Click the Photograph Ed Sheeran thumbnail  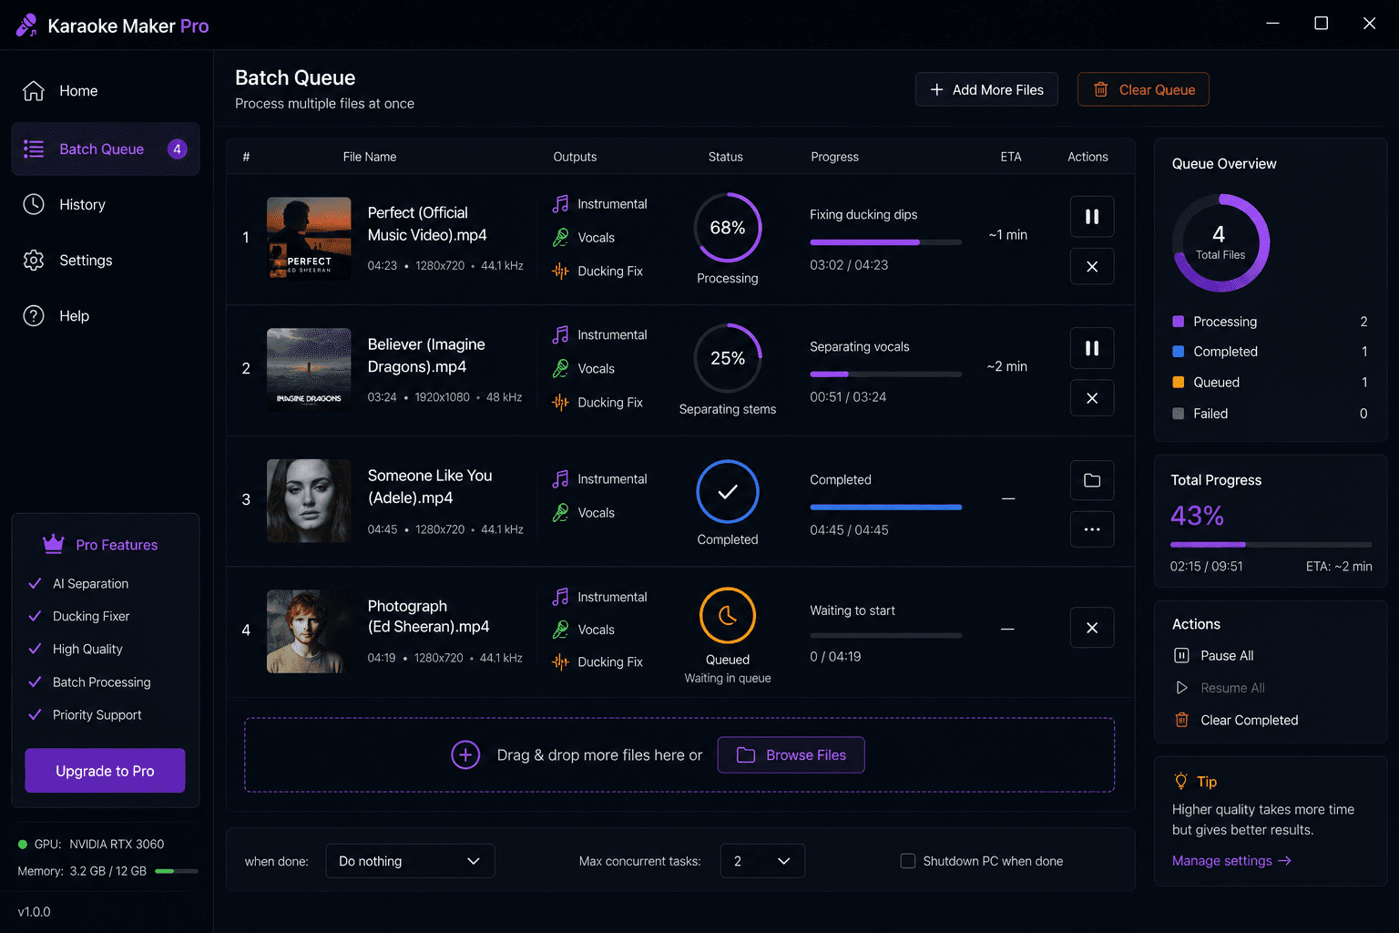pos(309,631)
